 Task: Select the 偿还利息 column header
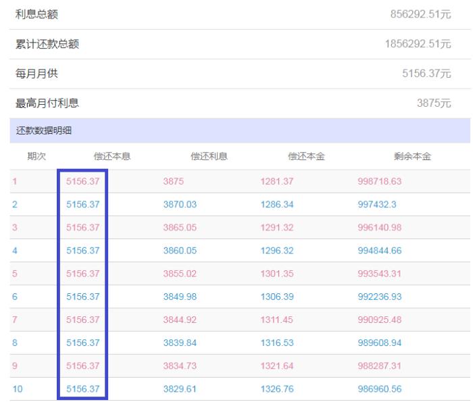click(209, 157)
